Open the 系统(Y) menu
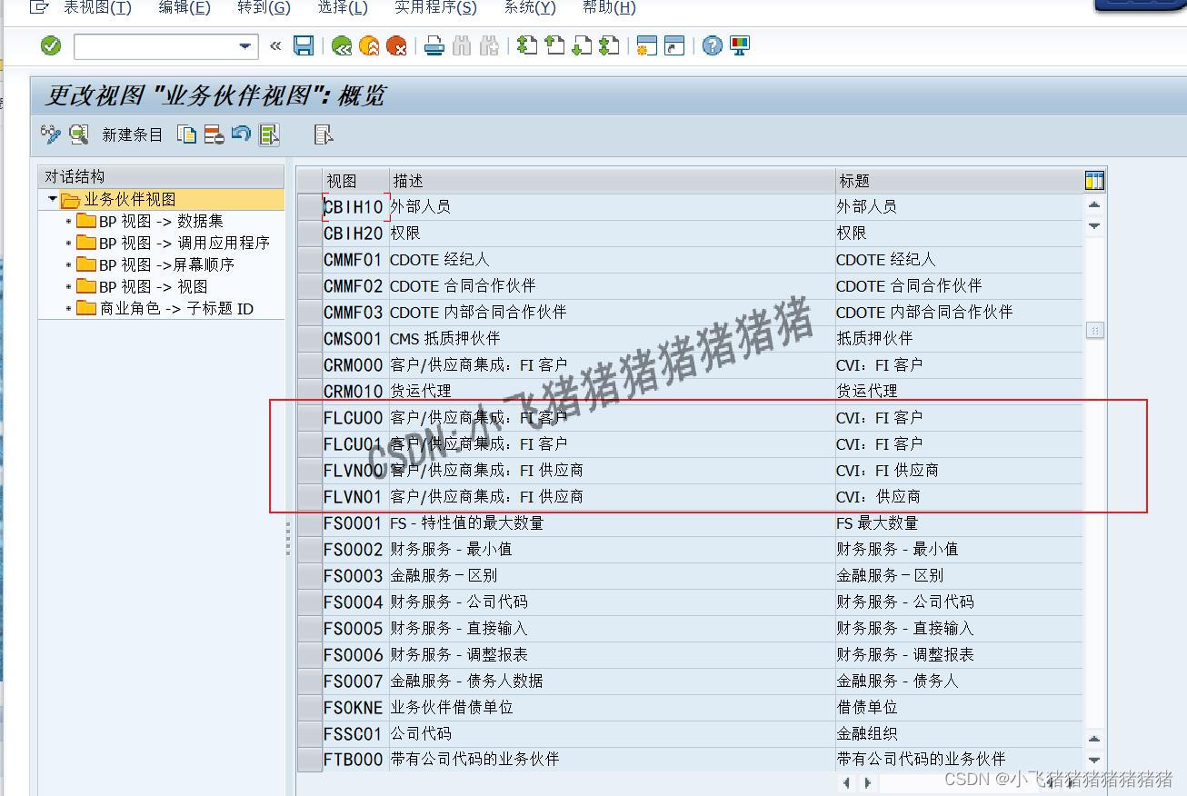The width and height of the screenshot is (1187, 796). coord(530,7)
